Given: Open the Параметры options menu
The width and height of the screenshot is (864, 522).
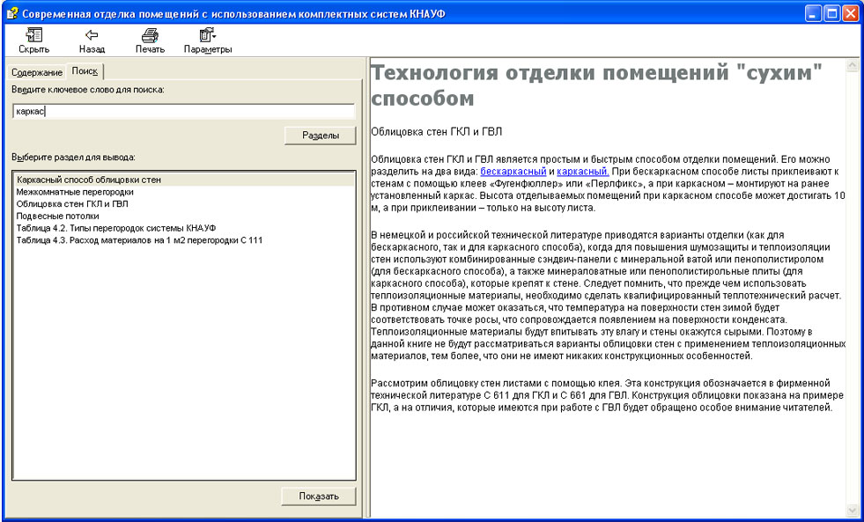Looking at the screenshot, I should click(208, 41).
